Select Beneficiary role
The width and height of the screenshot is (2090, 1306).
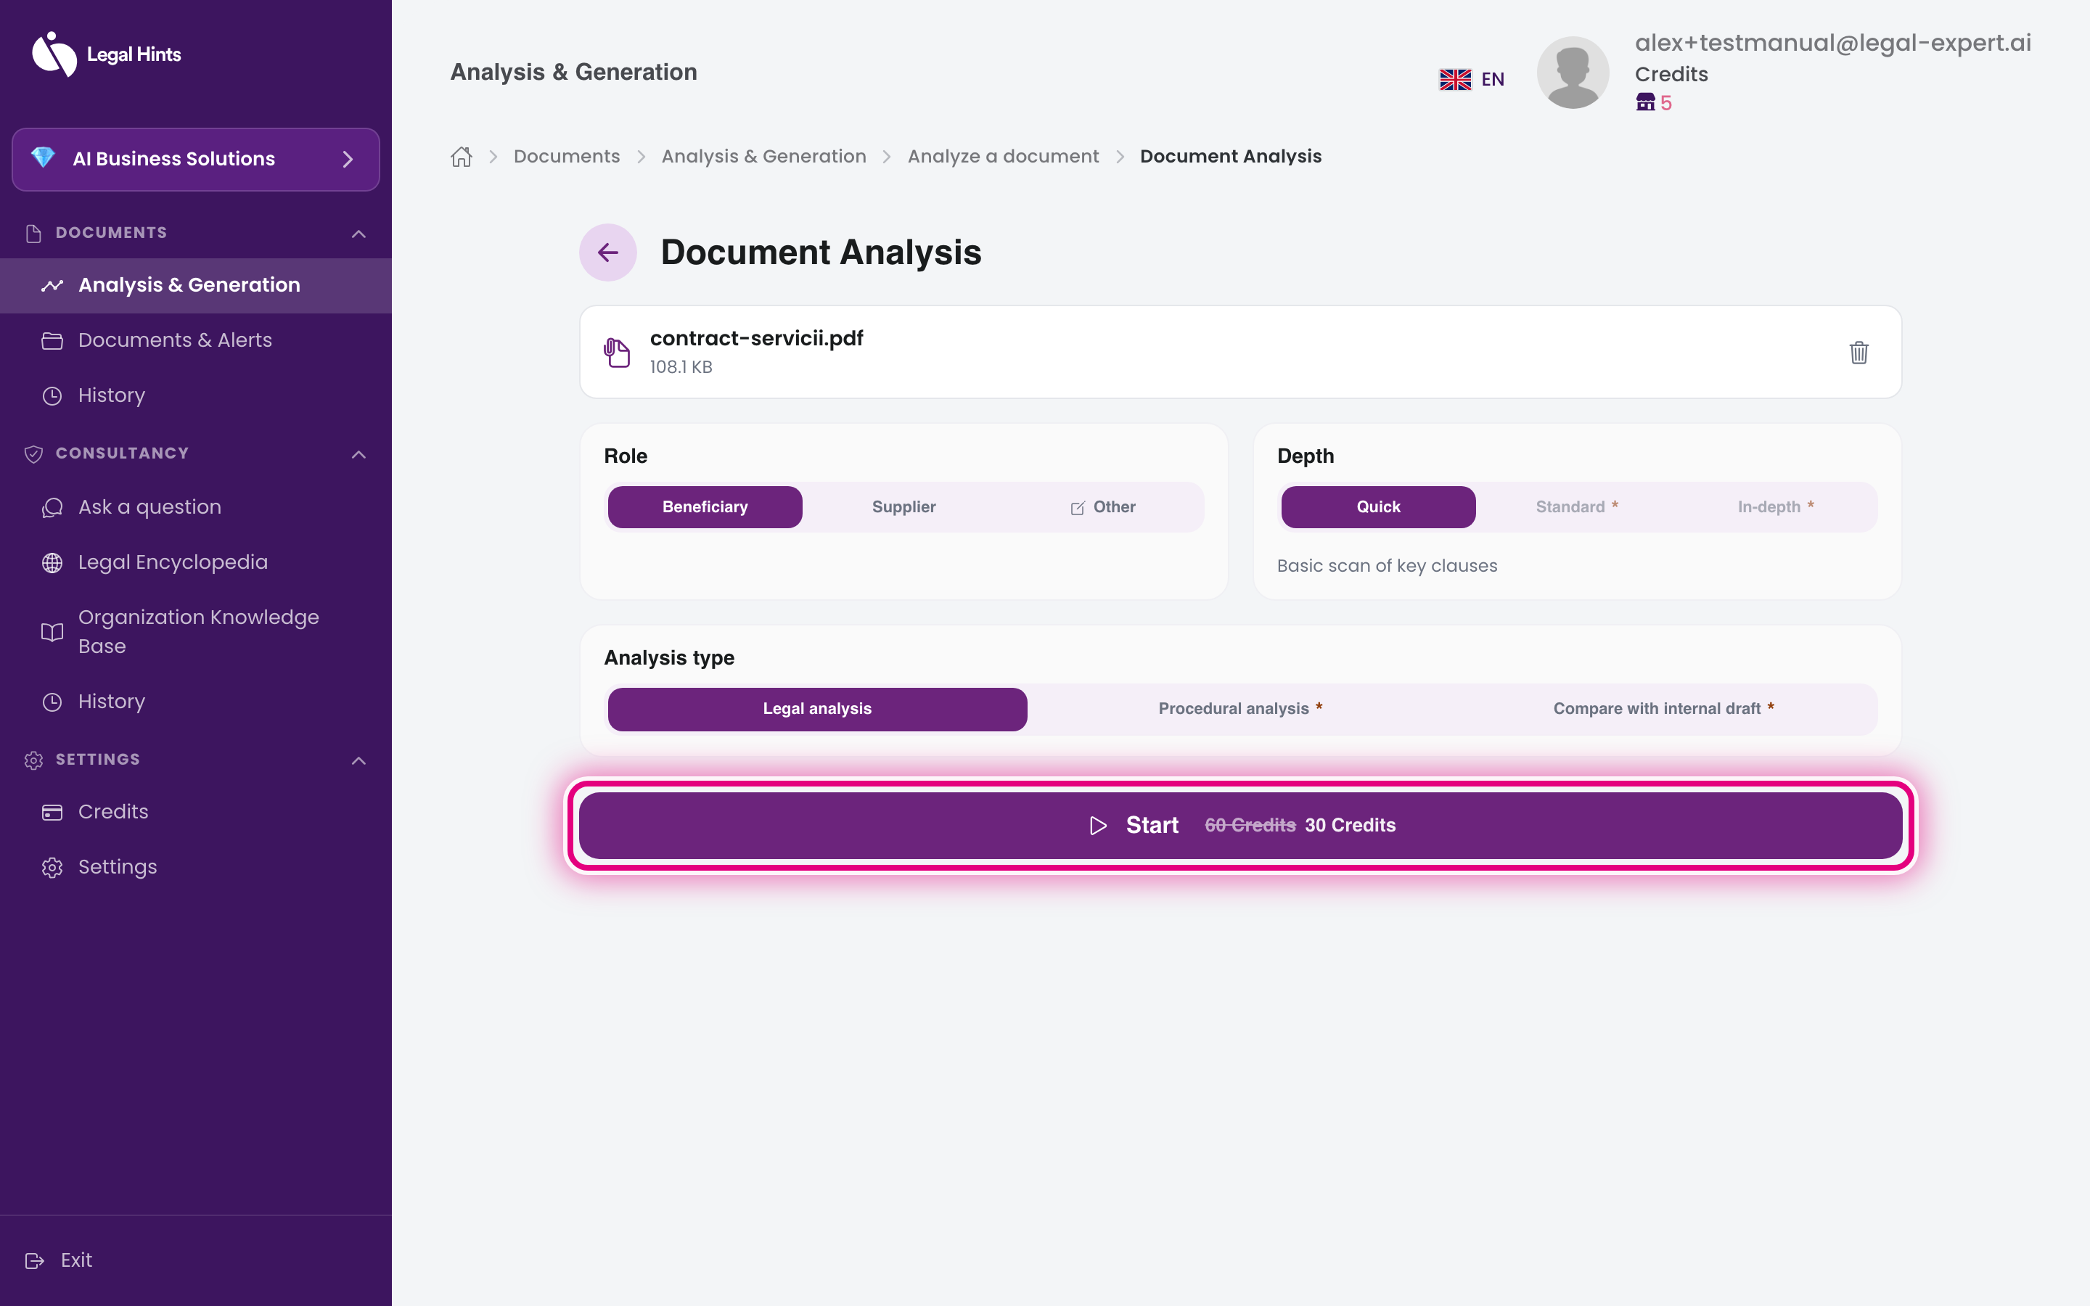(705, 507)
